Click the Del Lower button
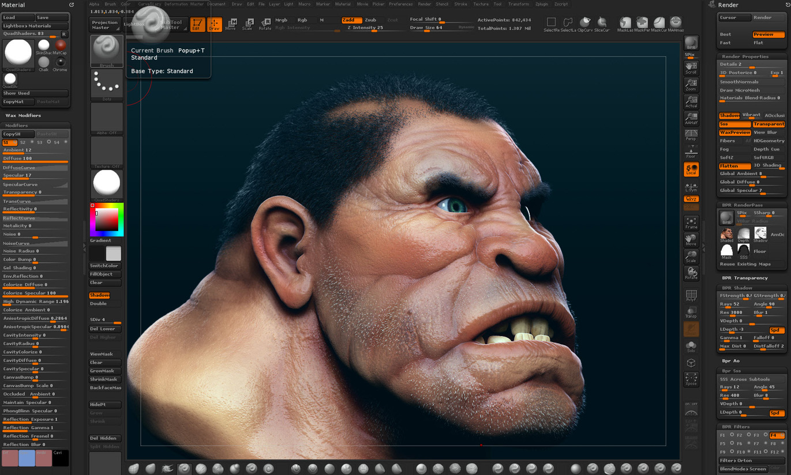 pos(105,329)
